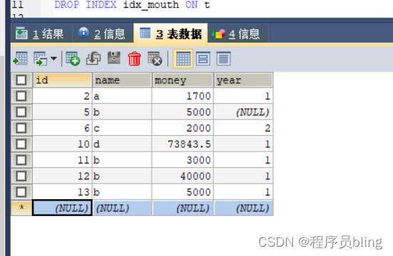This screenshot has width=393, height=256.
Task: Switch to form view mode
Action: (203, 59)
